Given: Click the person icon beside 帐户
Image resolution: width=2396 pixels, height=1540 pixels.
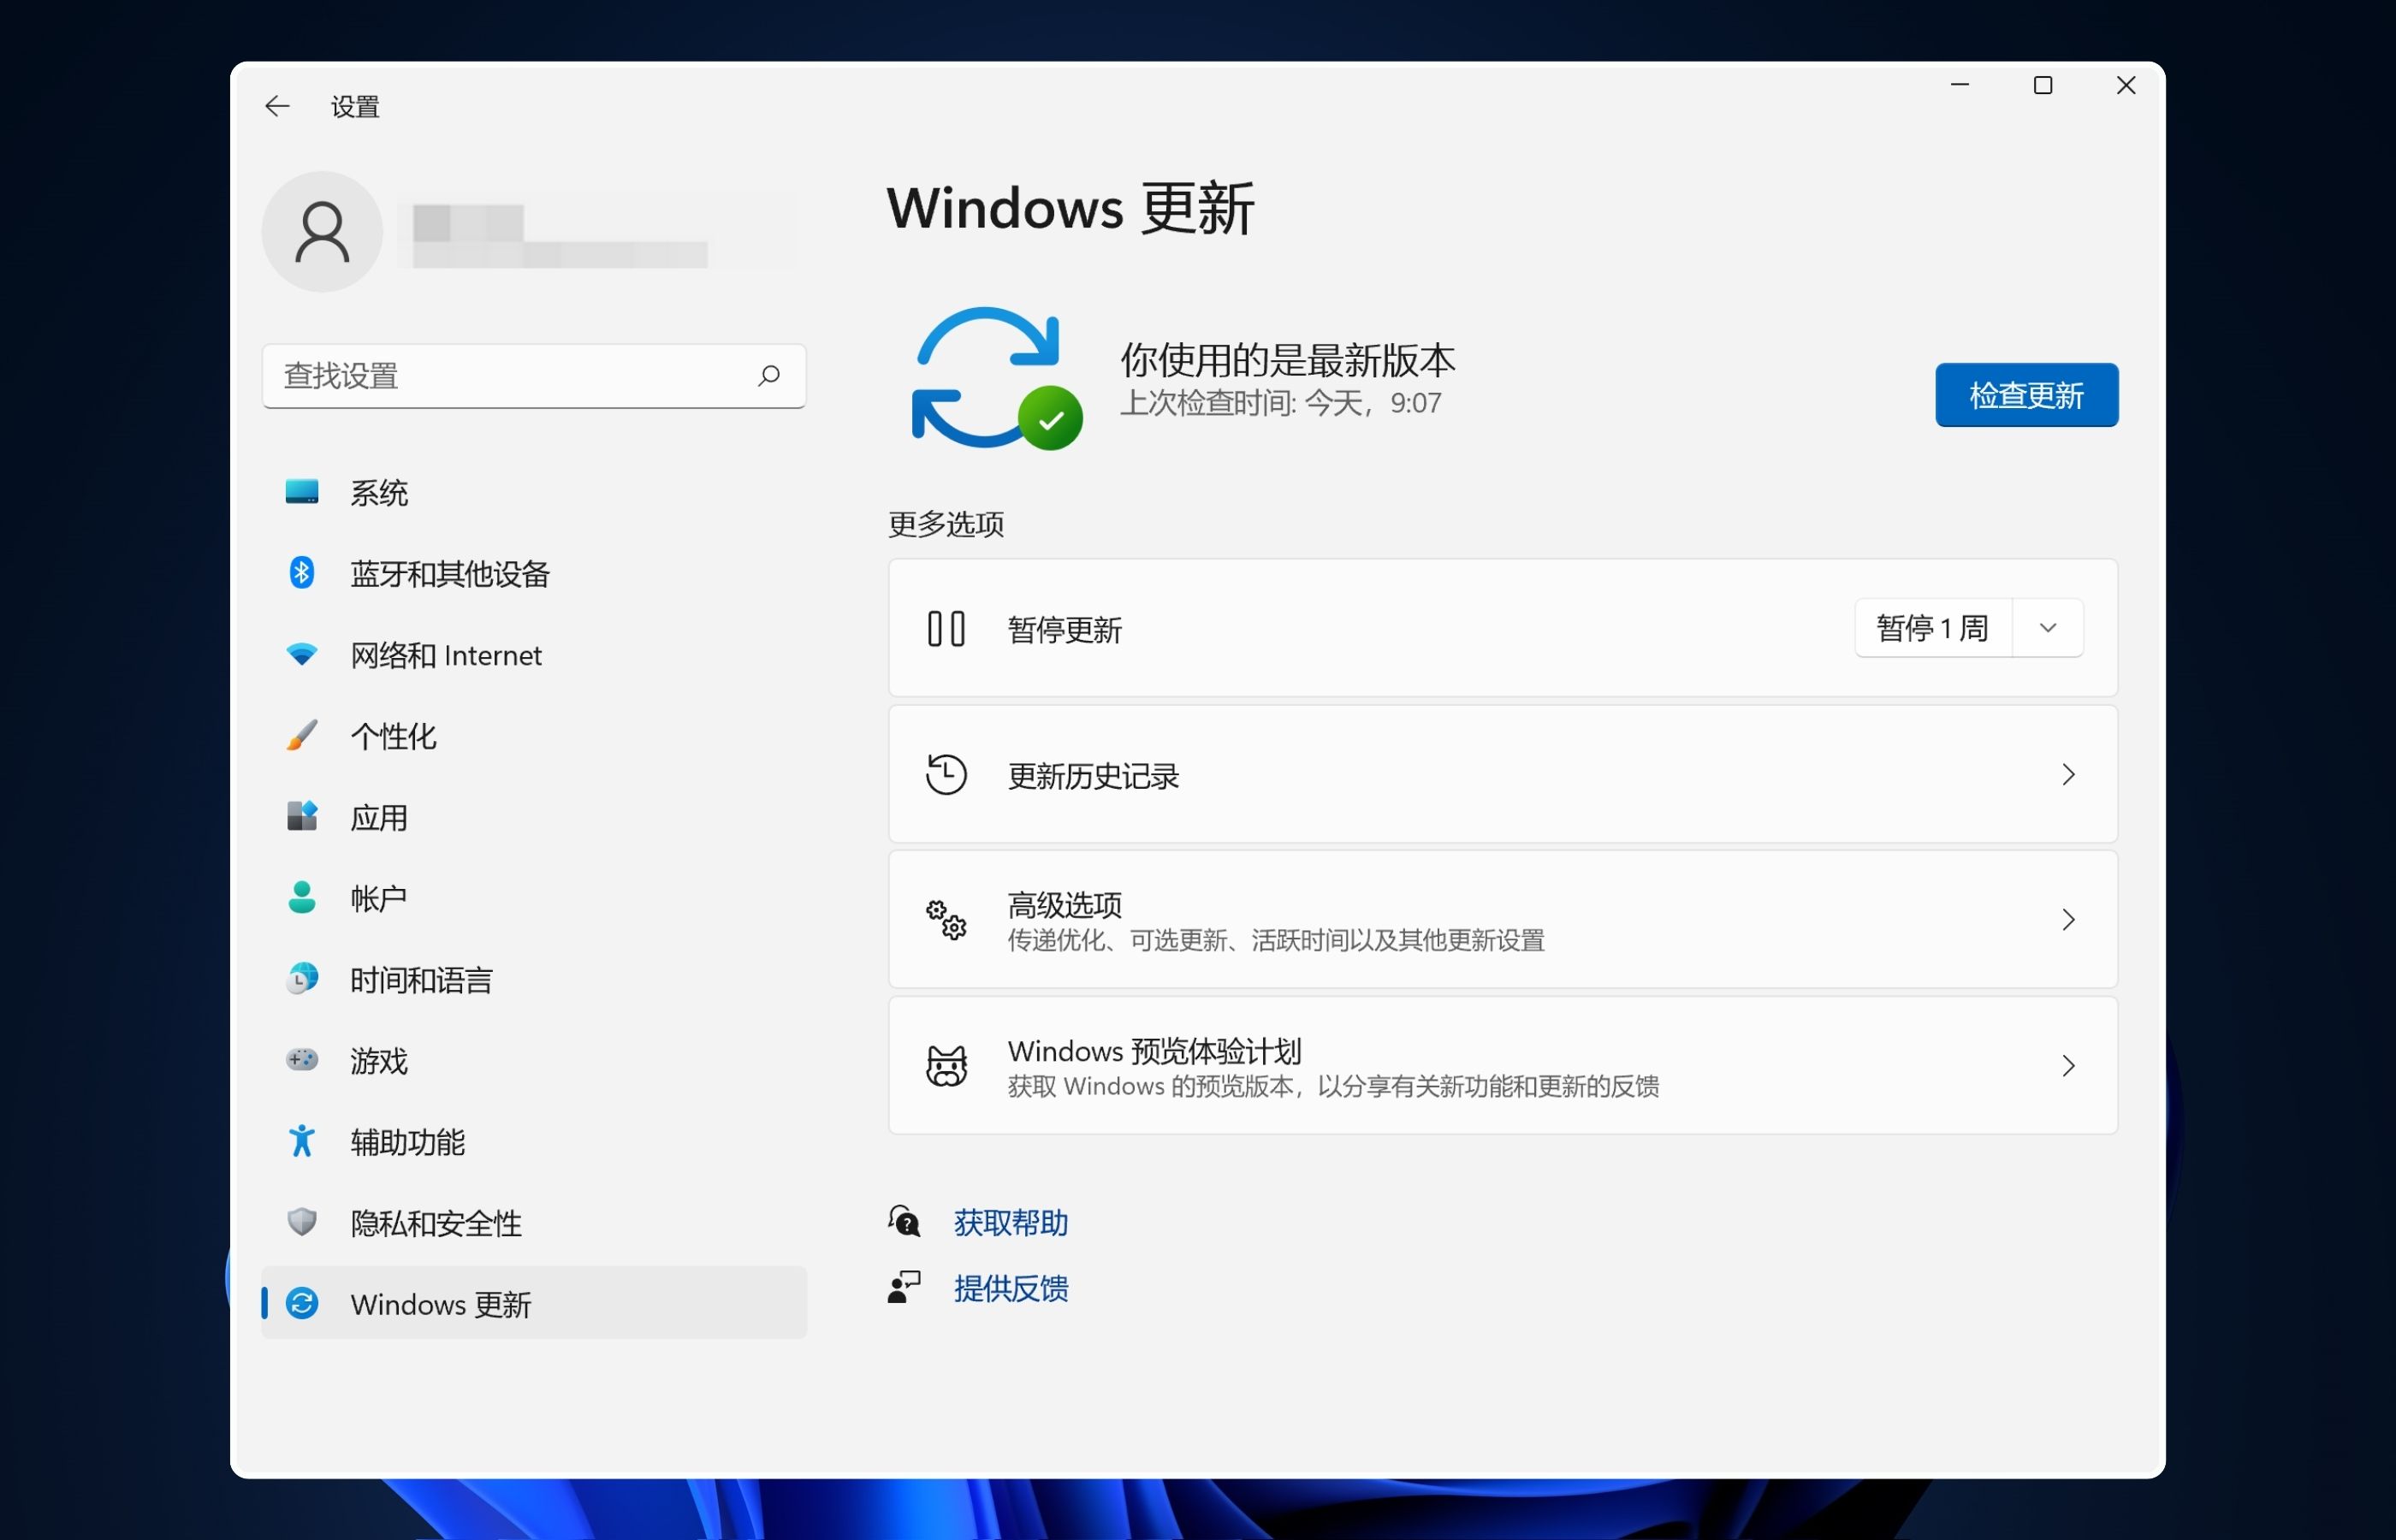Looking at the screenshot, I should click(x=302, y=897).
